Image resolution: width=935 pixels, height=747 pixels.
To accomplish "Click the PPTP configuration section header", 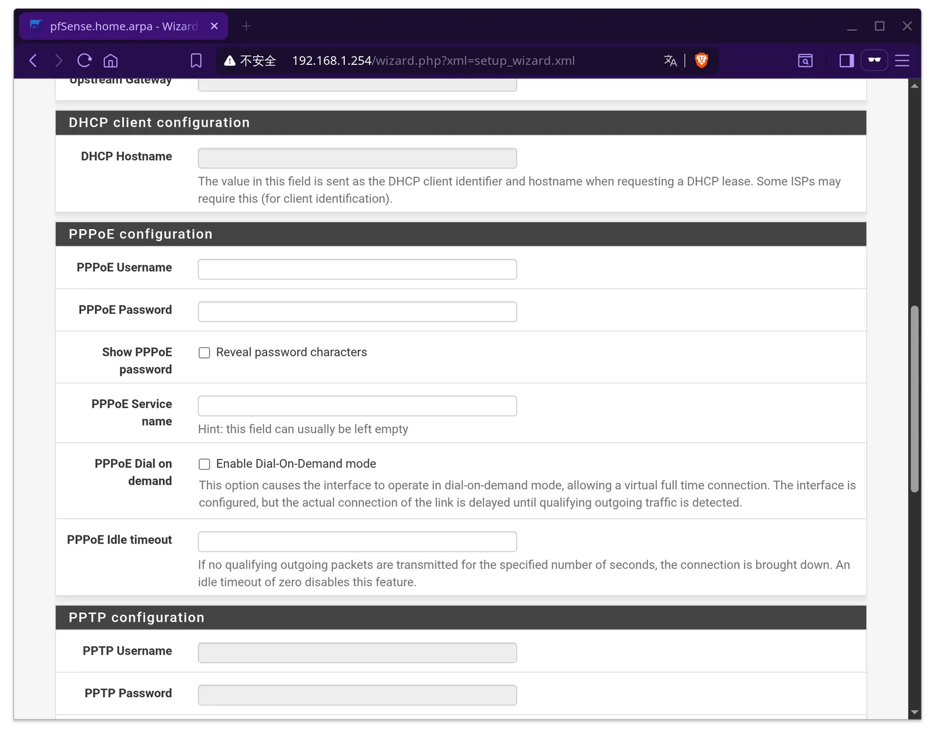I will (460, 618).
